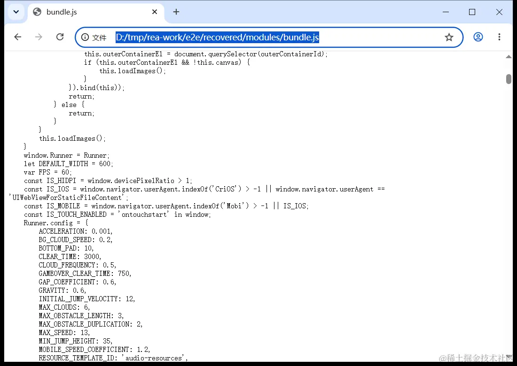Click the 'MAX_CLOUDS: 6,' line
Viewport: 517px width, 366px height.
click(64, 307)
